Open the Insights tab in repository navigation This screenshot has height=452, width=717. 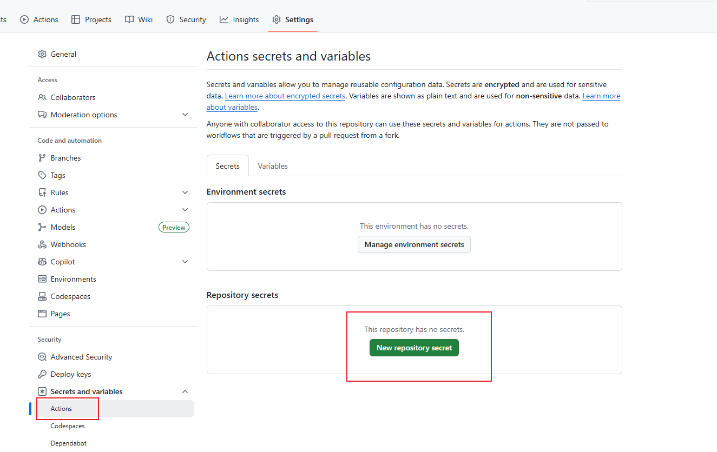[x=239, y=19]
